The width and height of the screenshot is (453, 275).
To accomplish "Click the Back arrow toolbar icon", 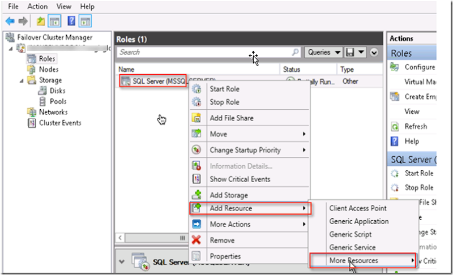I will (10, 21).
